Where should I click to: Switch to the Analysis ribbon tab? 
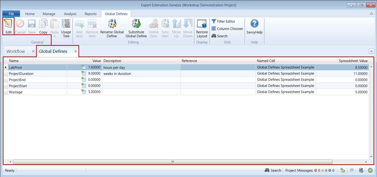point(70,14)
